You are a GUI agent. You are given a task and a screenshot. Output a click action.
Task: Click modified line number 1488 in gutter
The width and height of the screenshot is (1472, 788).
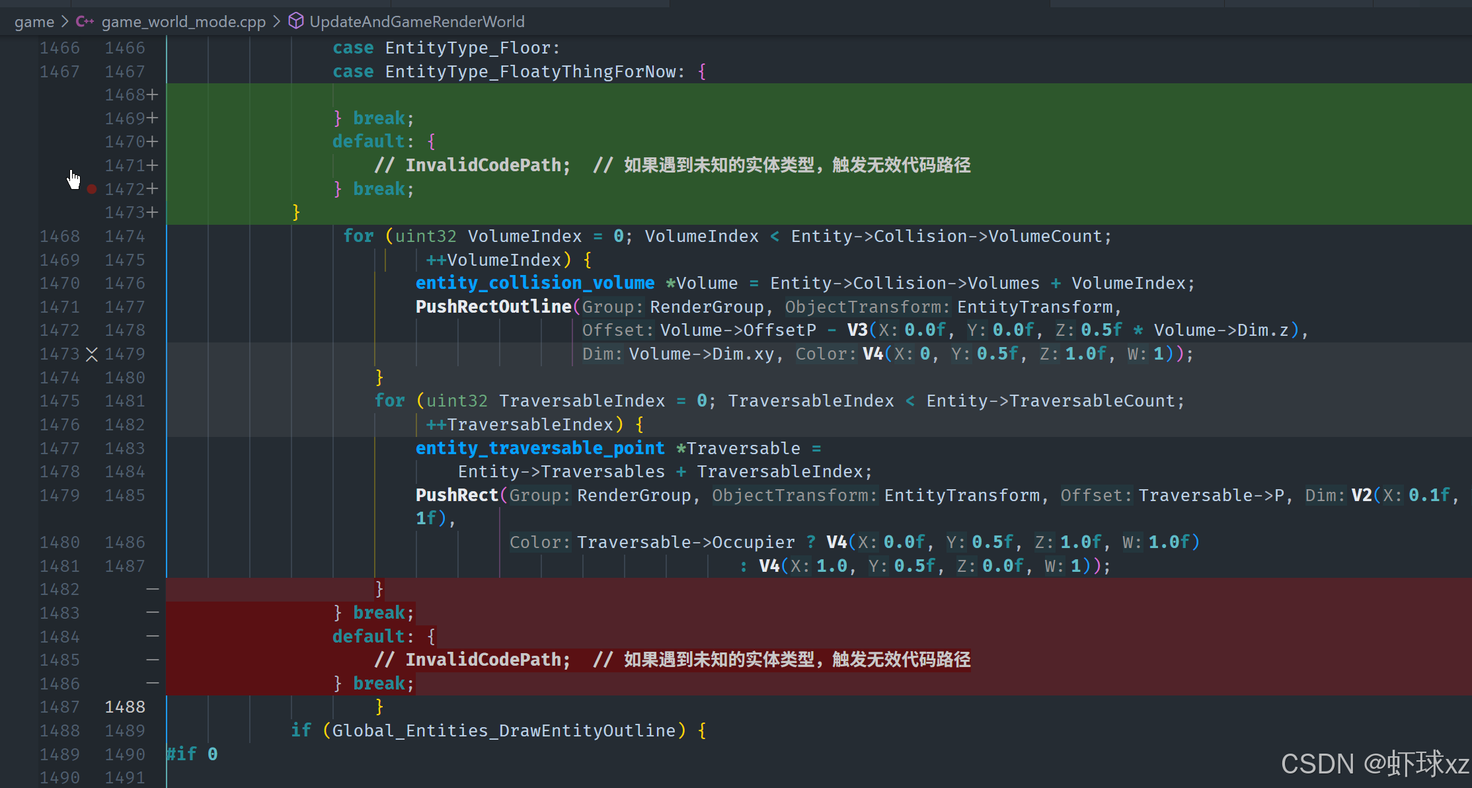[x=125, y=707]
